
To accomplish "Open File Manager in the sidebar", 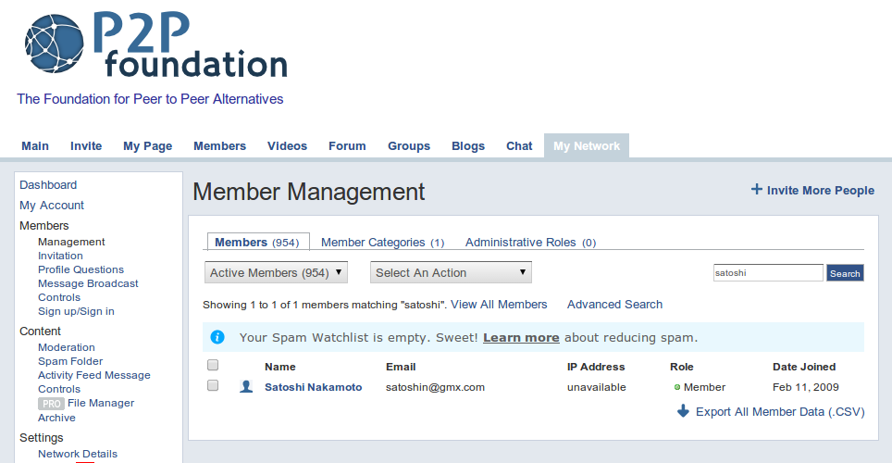I will (101, 403).
